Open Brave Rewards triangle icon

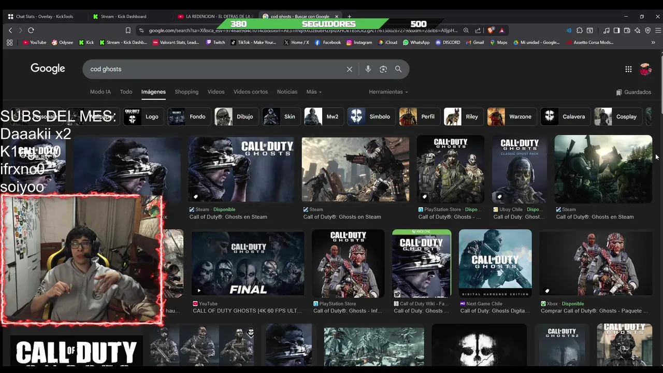[x=501, y=31]
